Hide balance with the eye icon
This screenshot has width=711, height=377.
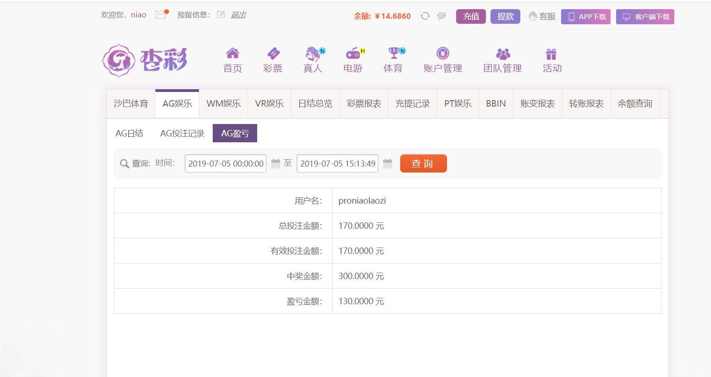441,16
